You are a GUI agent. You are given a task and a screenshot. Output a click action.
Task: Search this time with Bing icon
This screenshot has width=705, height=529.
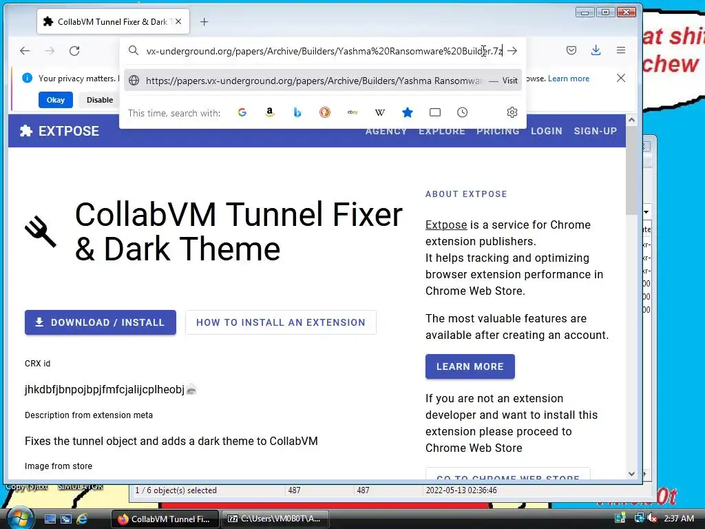pyautogui.click(x=297, y=112)
